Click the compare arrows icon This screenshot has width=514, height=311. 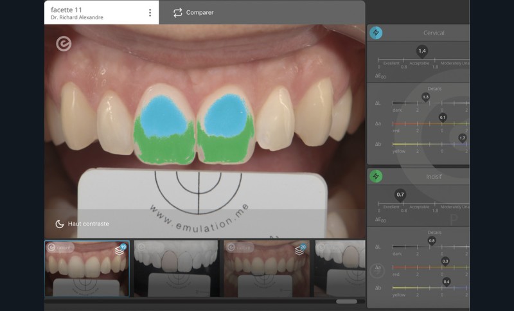tap(178, 12)
